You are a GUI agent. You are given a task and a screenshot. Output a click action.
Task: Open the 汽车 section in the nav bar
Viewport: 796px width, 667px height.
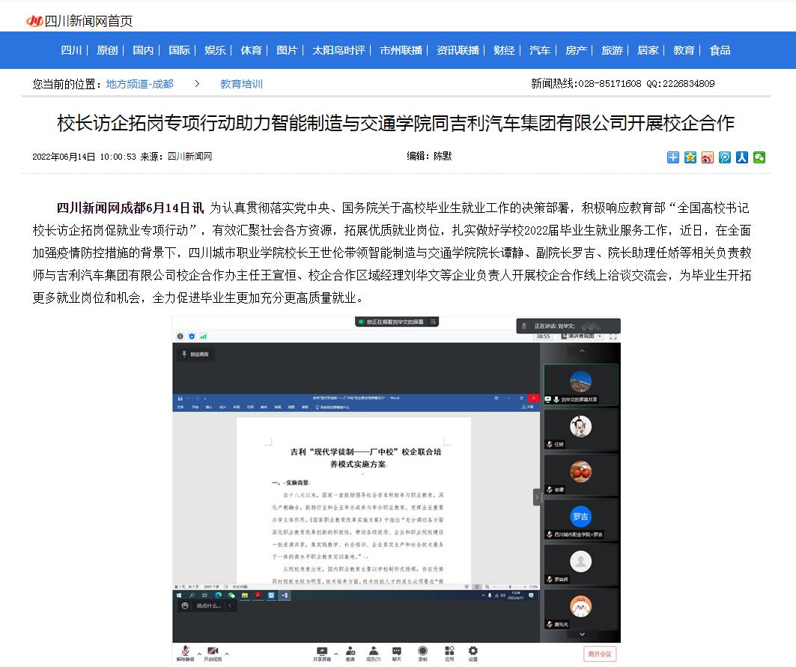point(539,50)
